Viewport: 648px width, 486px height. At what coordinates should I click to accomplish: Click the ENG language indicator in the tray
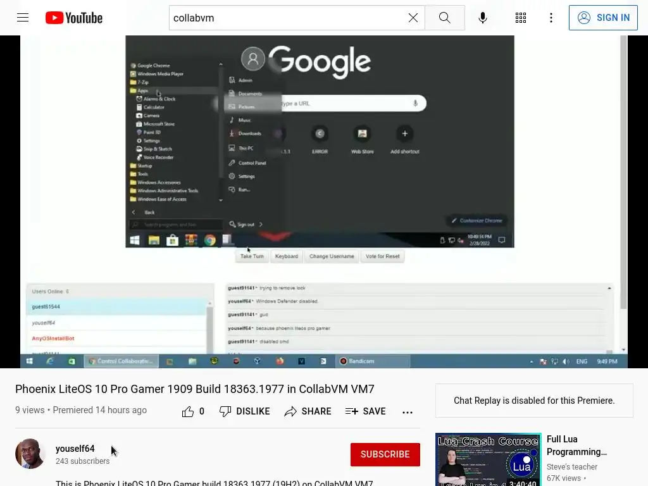tap(582, 361)
